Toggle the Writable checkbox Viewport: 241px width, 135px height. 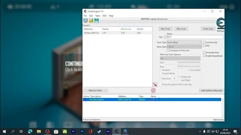(160, 70)
